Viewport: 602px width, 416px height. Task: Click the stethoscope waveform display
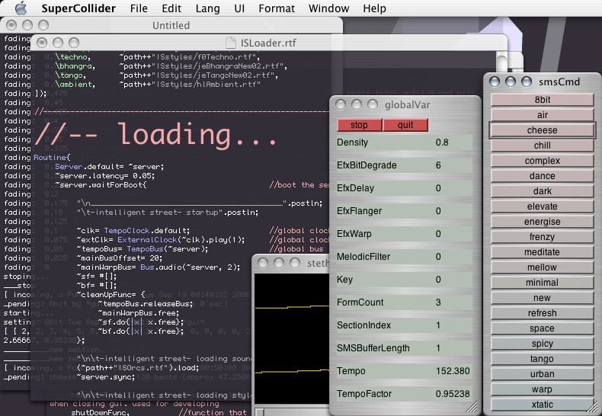tap(292, 339)
